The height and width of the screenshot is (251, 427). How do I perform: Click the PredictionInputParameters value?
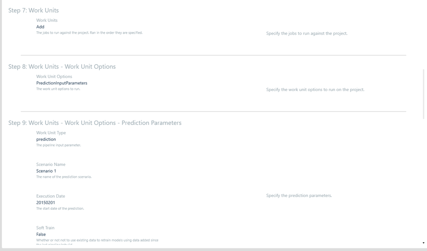tap(62, 83)
